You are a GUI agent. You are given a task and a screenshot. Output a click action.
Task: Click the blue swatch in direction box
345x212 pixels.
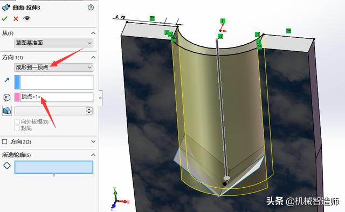[17, 82]
